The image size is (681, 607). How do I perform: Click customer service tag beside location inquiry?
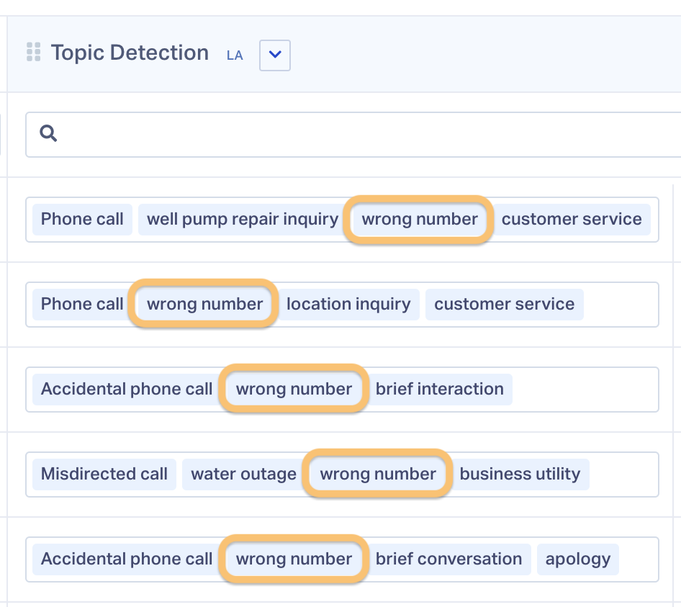point(504,305)
